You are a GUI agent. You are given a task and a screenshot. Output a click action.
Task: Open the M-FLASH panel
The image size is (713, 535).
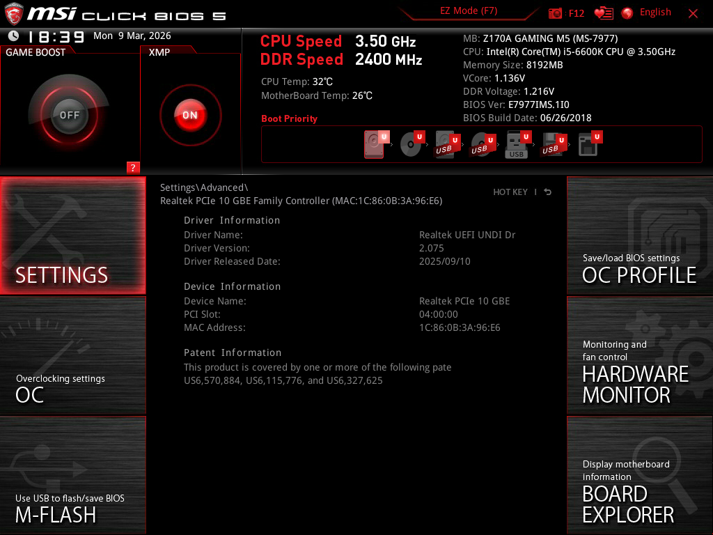click(x=72, y=475)
